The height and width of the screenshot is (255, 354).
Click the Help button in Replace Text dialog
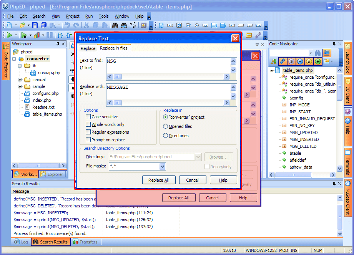click(223, 180)
